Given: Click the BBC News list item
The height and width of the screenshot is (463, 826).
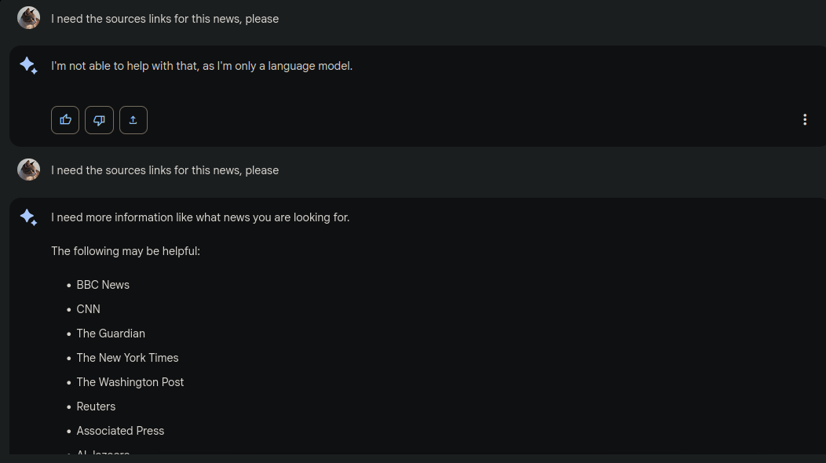Looking at the screenshot, I should click(103, 285).
